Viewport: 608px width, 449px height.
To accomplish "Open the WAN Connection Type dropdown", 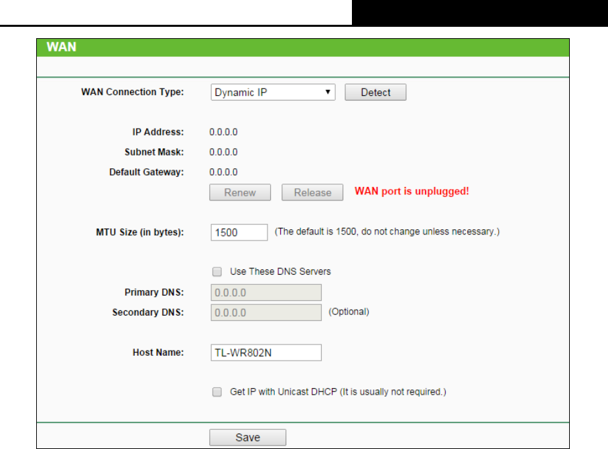I will click(x=273, y=92).
